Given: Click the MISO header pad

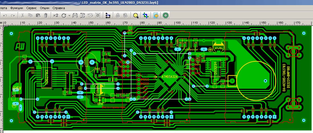Looking at the screenshot, I should 139,84.
